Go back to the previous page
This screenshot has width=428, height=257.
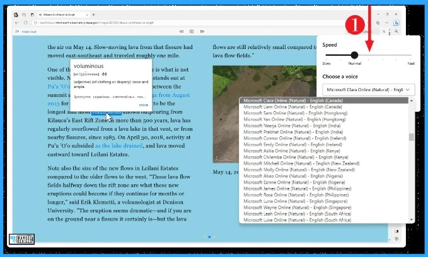[x=16, y=23]
